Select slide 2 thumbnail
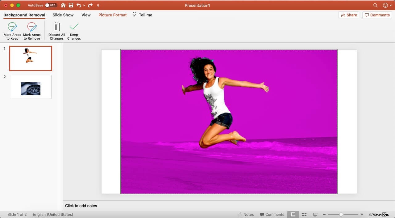 pos(30,87)
